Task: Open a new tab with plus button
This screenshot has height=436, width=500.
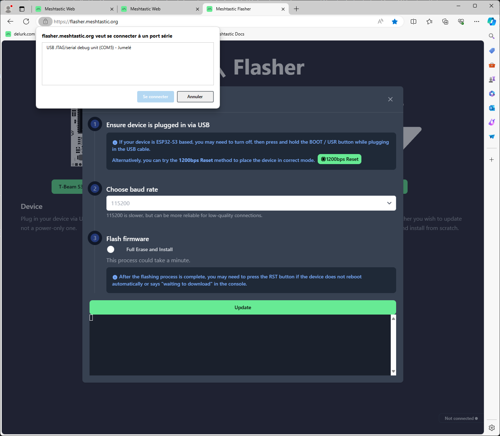Action: 296,9
